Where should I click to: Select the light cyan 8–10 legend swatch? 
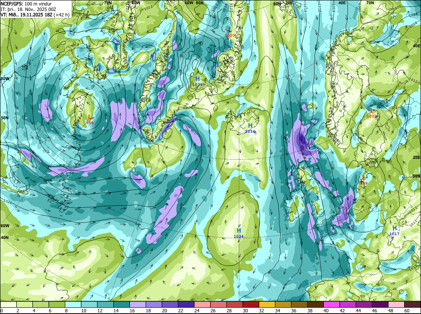point(73,304)
